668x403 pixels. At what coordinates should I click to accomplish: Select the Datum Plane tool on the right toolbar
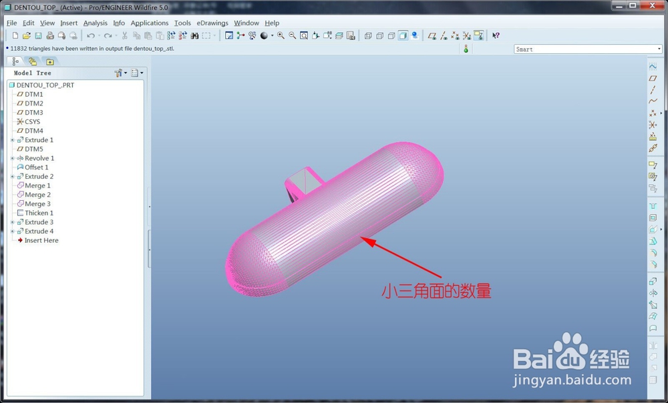[653, 78]
